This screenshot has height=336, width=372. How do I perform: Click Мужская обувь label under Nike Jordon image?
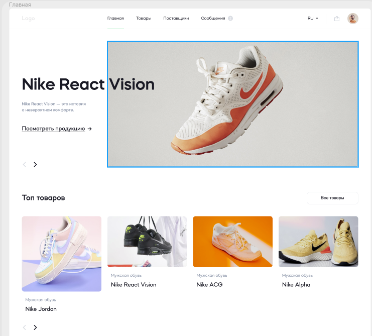coord(41,300)
